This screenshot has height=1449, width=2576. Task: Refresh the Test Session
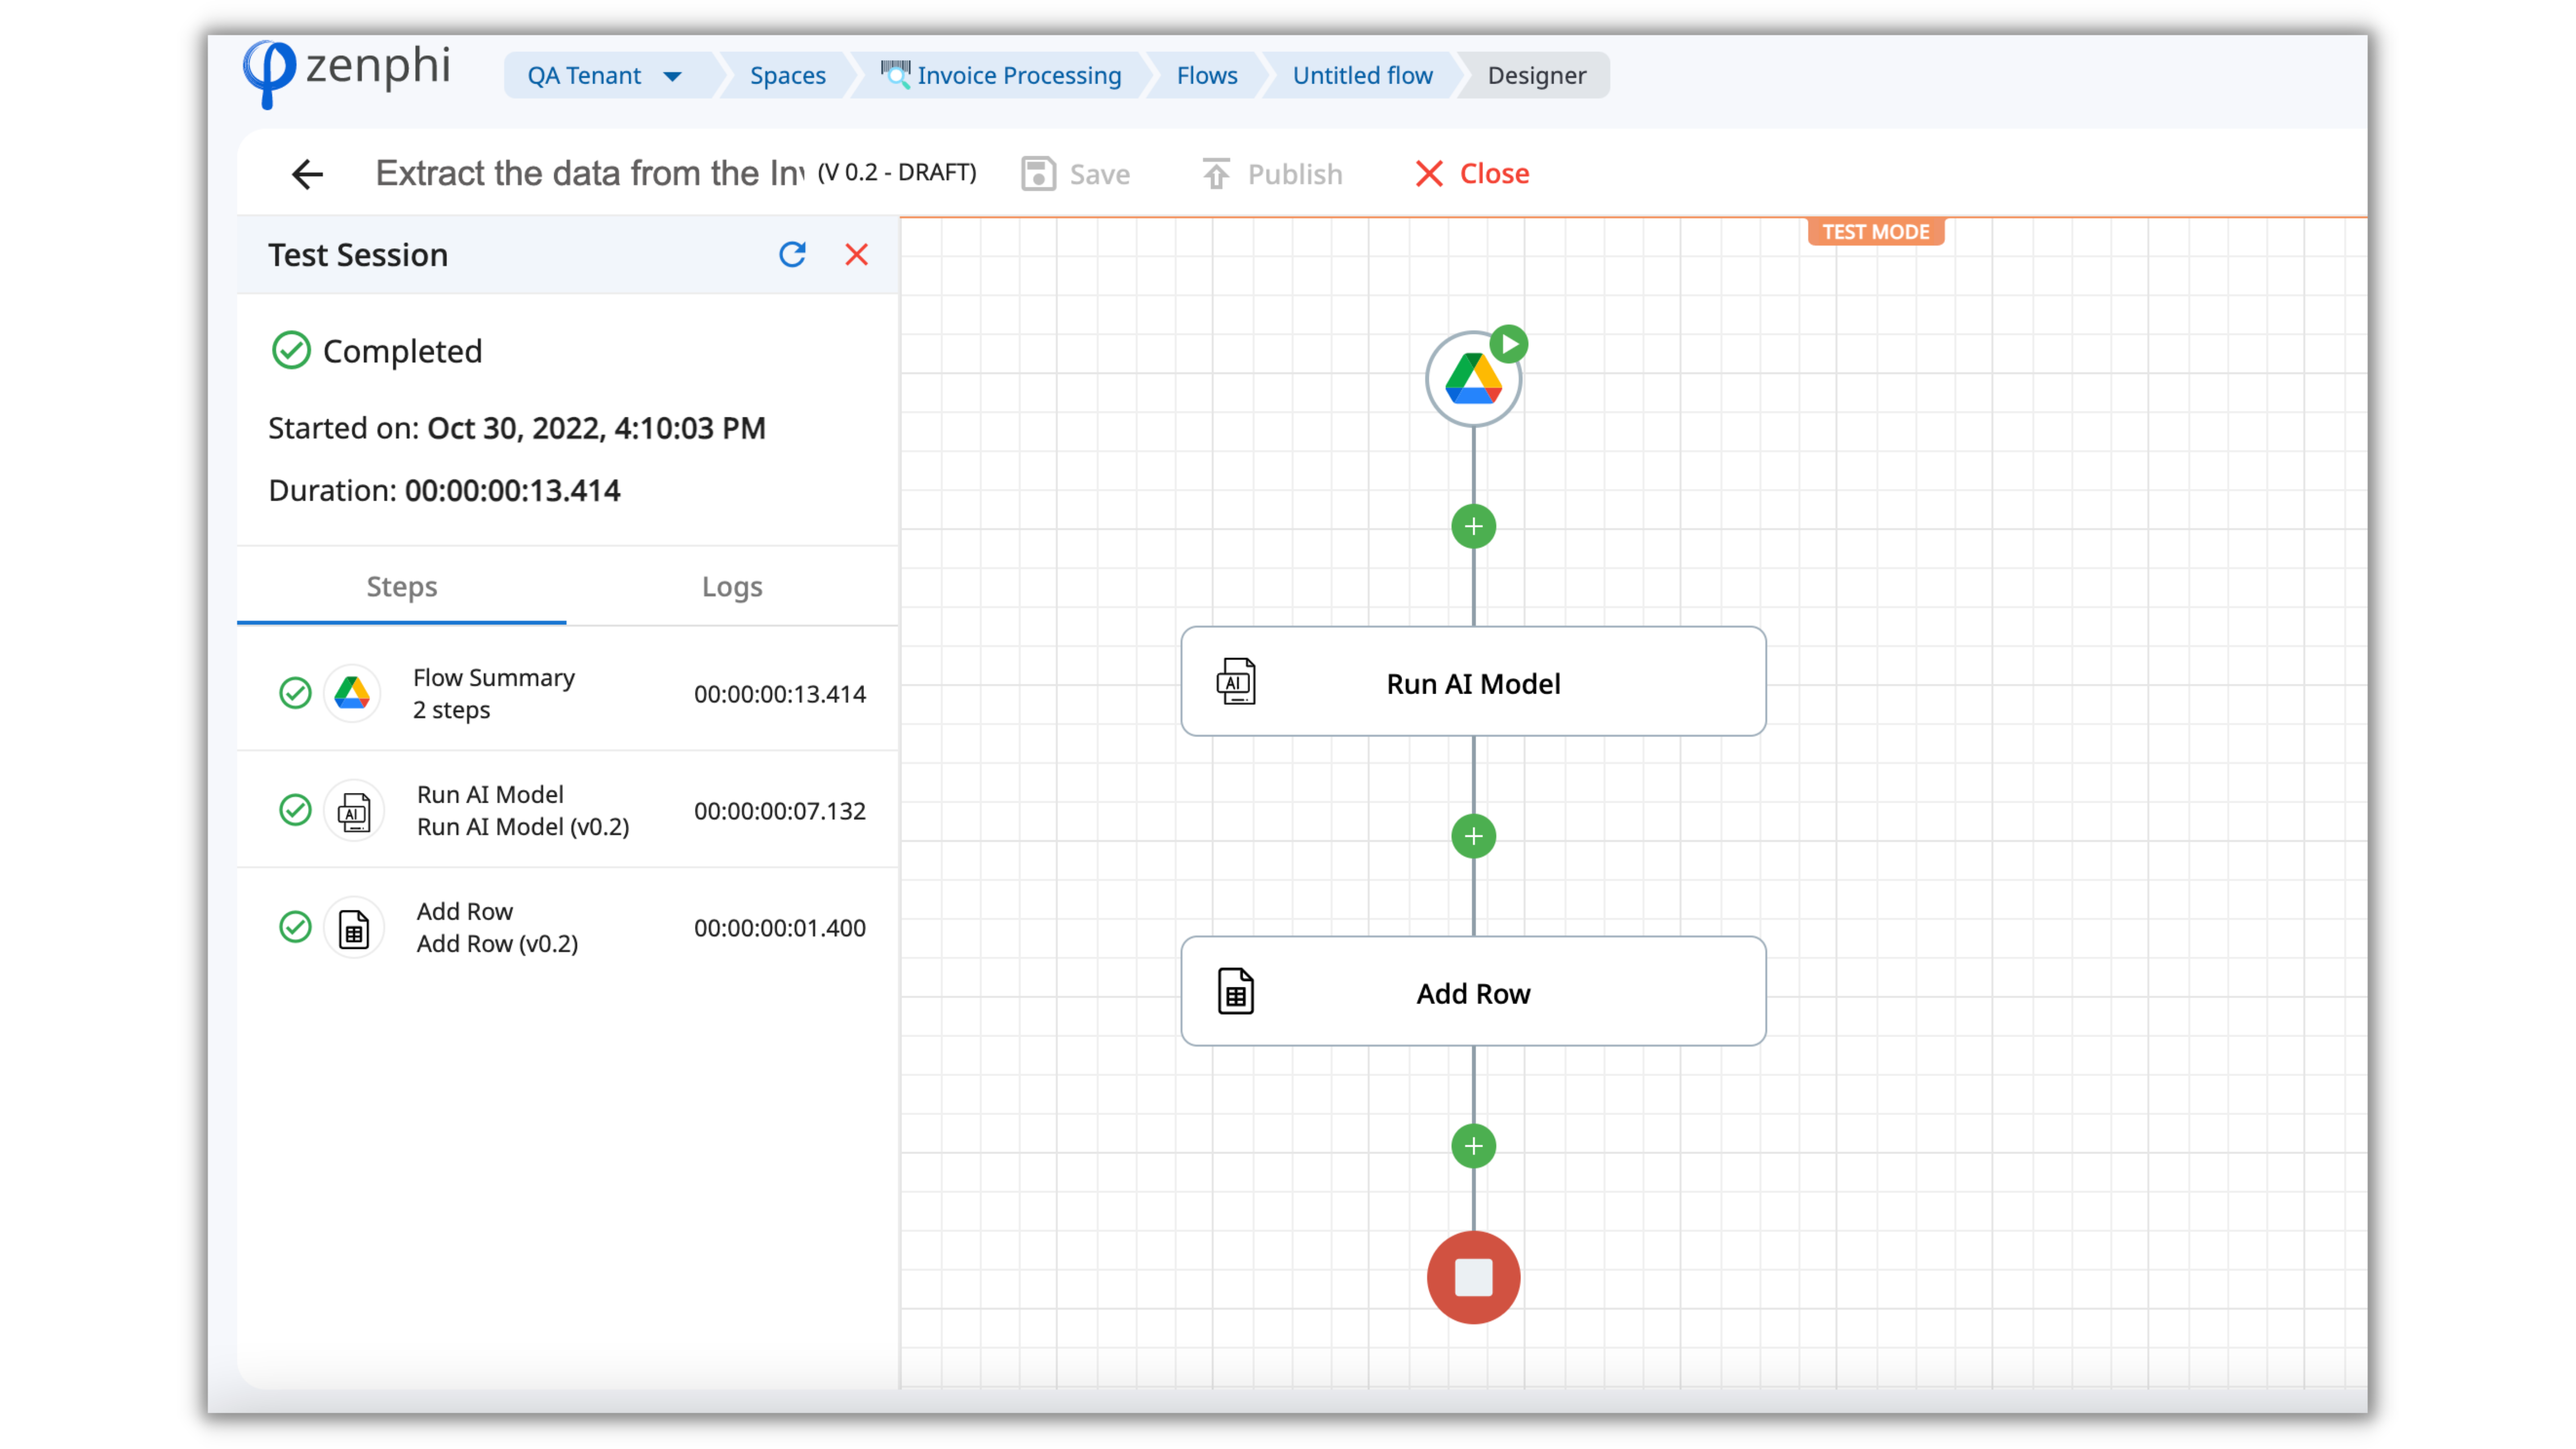tap(792, 254)
